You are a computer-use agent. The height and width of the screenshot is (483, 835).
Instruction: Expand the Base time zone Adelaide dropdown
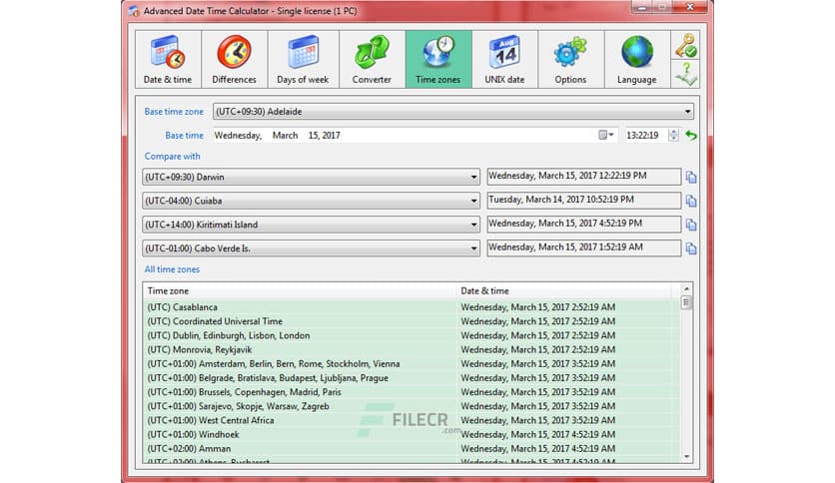687,112
